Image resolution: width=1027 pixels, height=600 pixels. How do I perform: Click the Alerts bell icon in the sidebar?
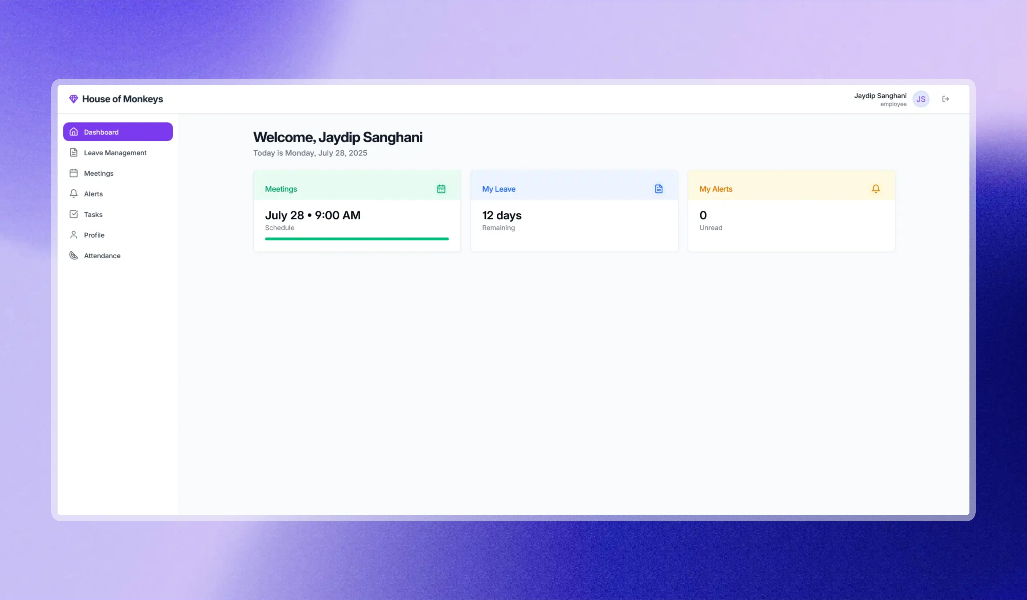coord(74,194)
